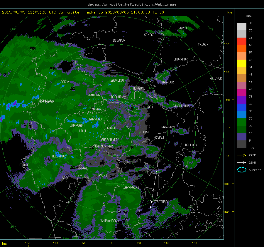Click the yellow 24SR arrow legend icon
264x247 pixels.
point(242,155)
